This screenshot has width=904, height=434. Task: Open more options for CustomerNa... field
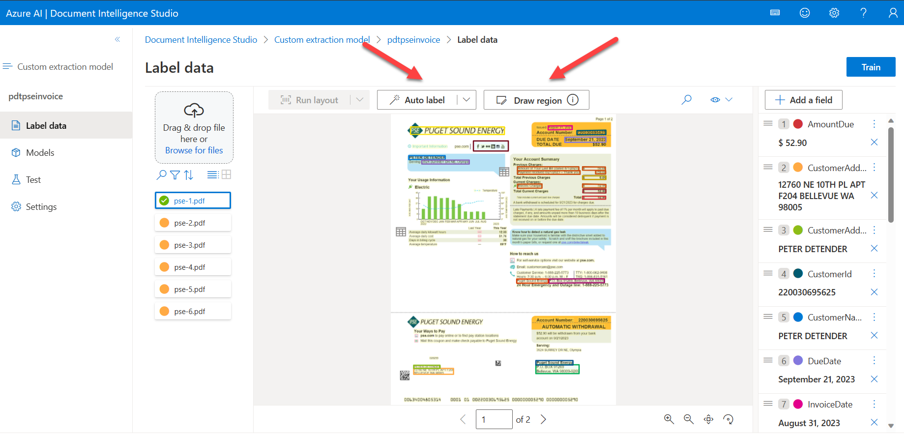874,317
